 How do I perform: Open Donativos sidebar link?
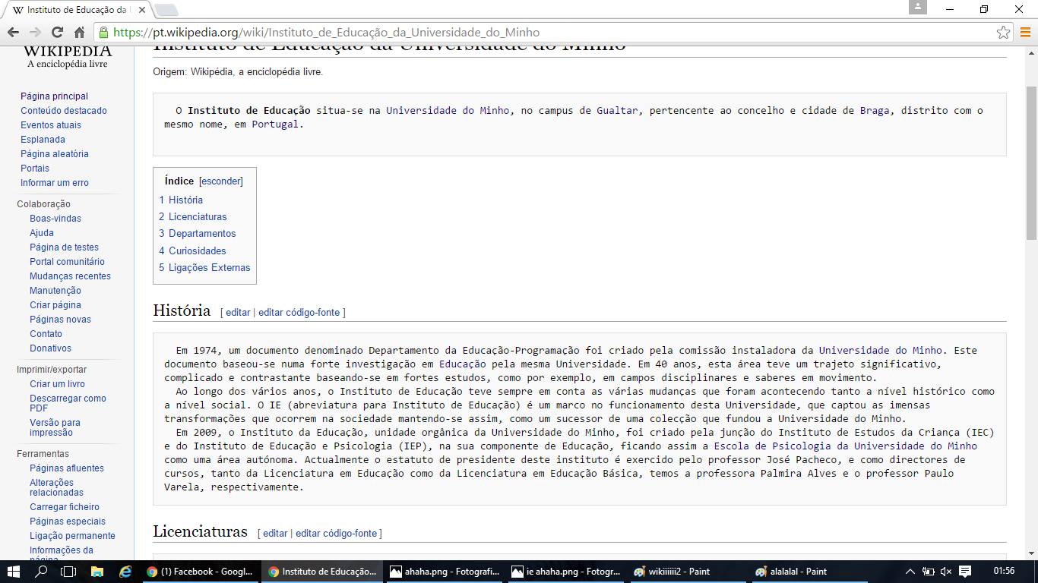click(50, 348)
